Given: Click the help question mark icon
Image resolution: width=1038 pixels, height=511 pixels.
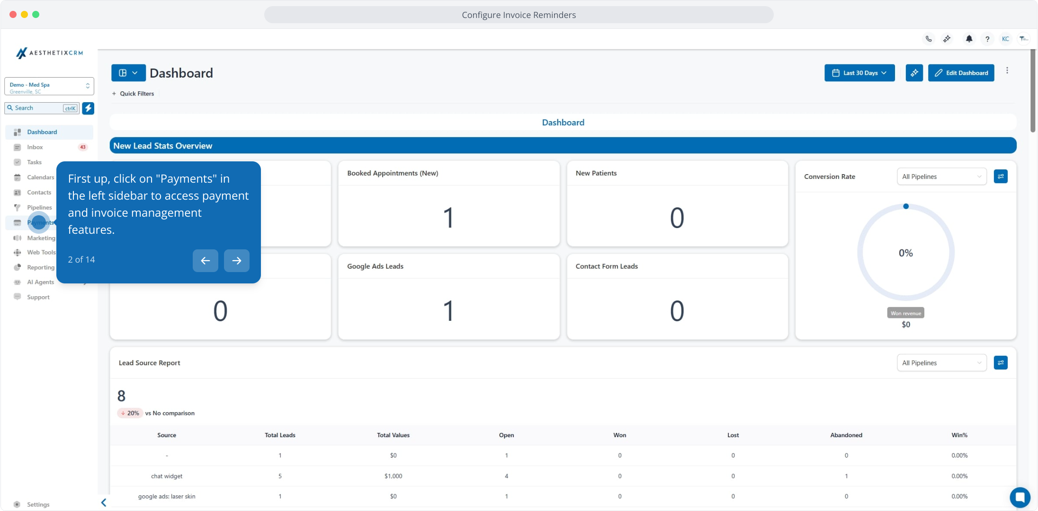Looking at the screenshot, I should tap(987, 39).
